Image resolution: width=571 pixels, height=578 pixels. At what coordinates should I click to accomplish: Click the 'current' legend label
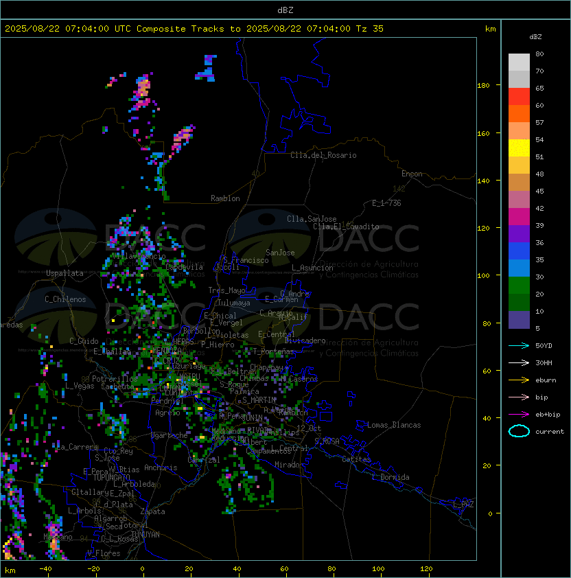tap(550, 432)
